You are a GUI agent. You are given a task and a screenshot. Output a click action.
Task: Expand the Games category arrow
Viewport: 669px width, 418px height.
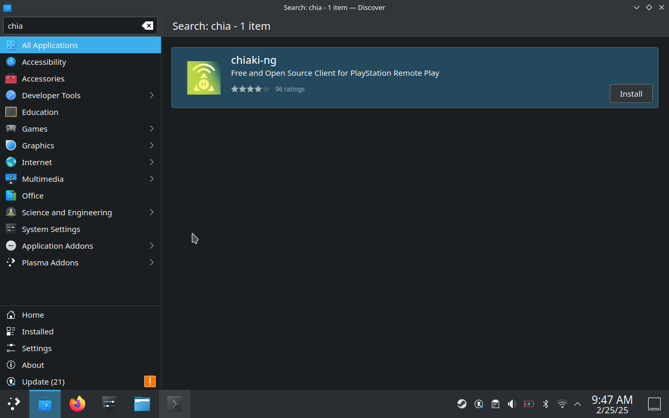152,129
